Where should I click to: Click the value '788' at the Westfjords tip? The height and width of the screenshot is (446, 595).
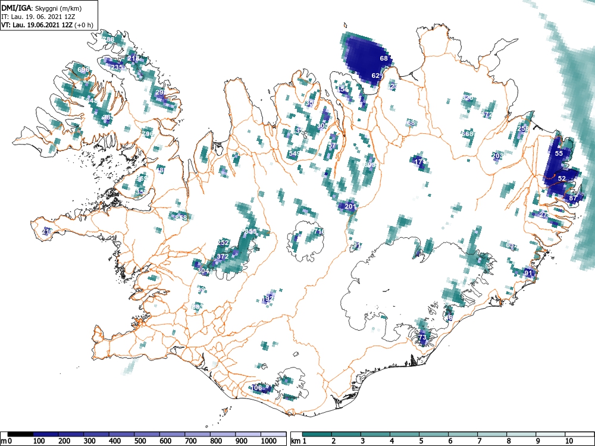click(x=108, y=39)
